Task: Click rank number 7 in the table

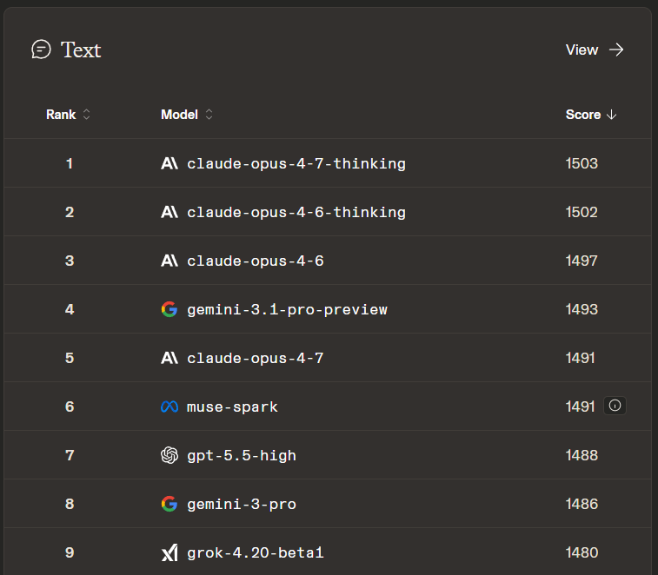Action: tap(70, 455)
